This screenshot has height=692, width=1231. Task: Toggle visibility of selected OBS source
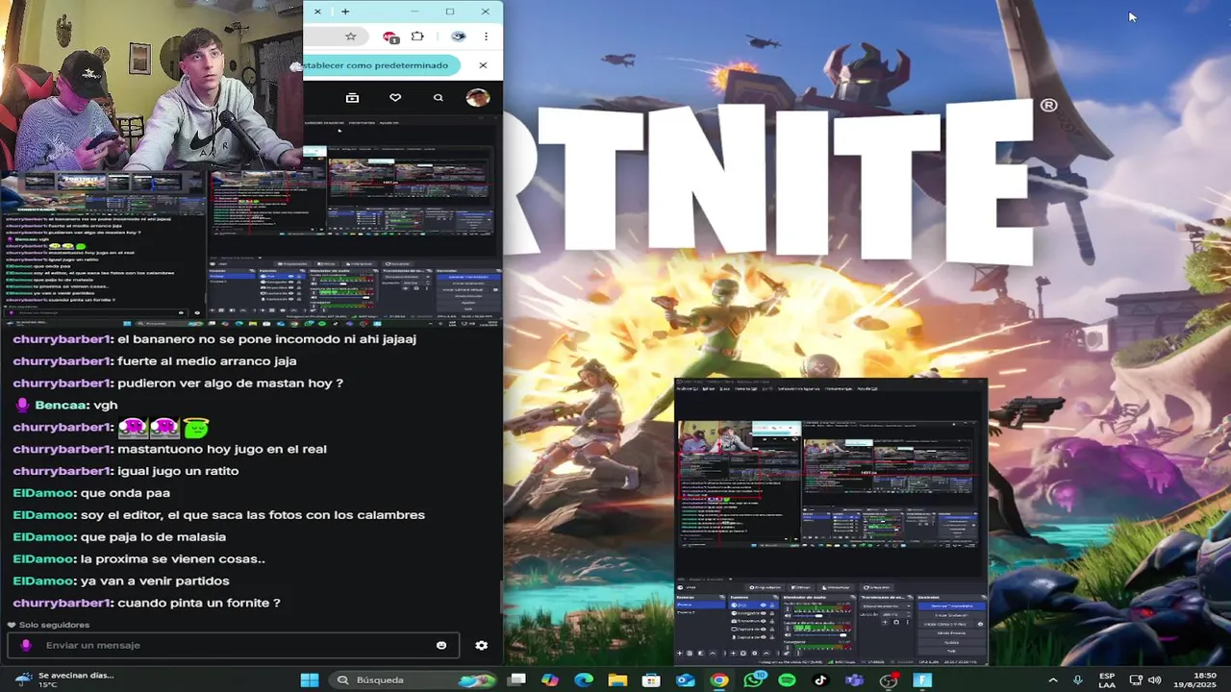pyautogui.click(x=763, y=605)
